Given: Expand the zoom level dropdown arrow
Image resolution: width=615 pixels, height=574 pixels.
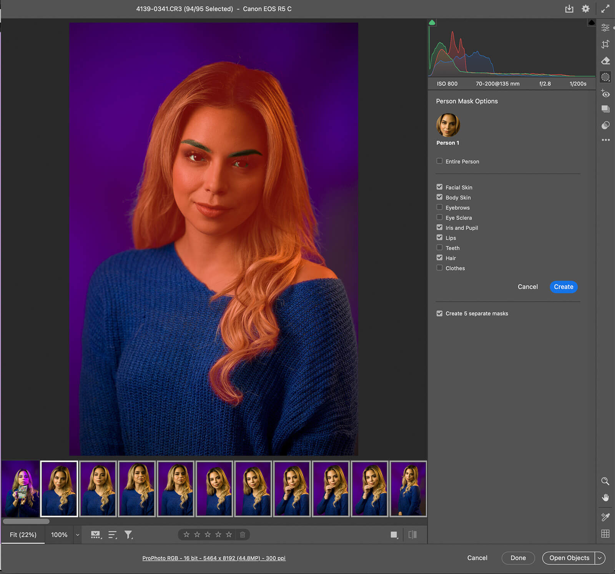Looking at the screenshot, I should 78,535.
